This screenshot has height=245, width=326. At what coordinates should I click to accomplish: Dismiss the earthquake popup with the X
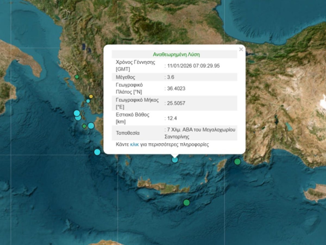pyautogui.click(x=241, y=49)
